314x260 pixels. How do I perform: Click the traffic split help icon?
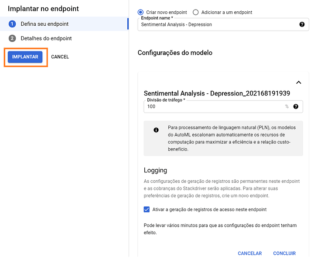coord(296,106)
